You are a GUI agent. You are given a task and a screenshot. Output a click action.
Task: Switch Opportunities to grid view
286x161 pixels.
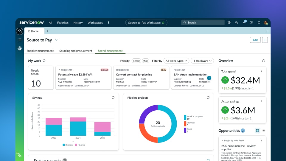(x=257, y=131)
